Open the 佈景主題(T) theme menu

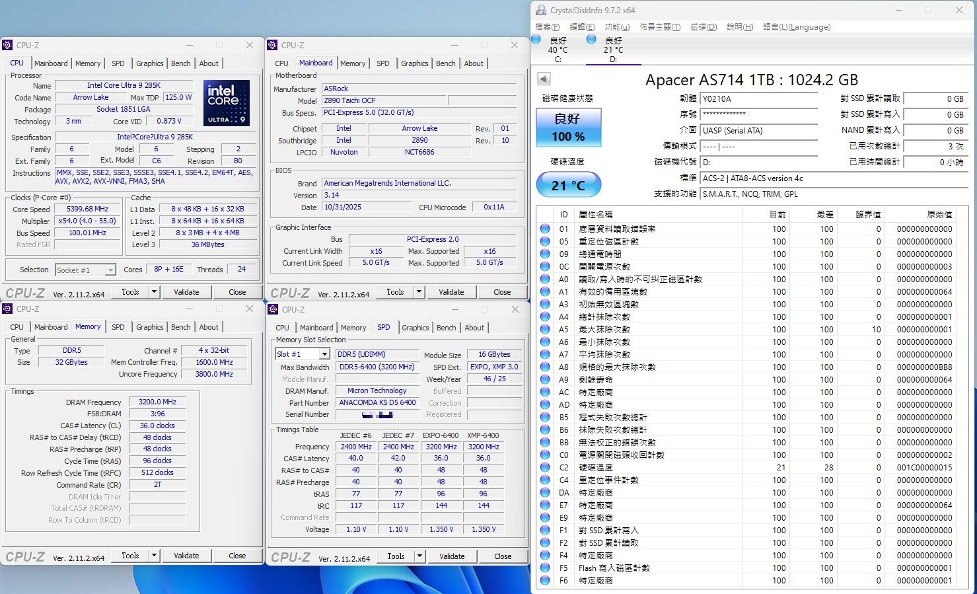(660, 27)
